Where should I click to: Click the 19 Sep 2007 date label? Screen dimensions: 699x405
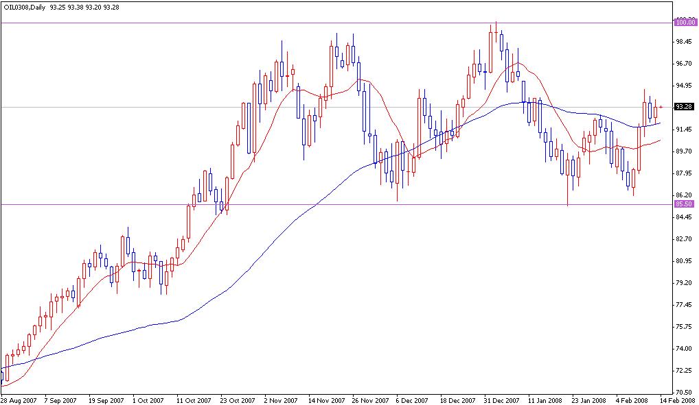coord(106,400)
